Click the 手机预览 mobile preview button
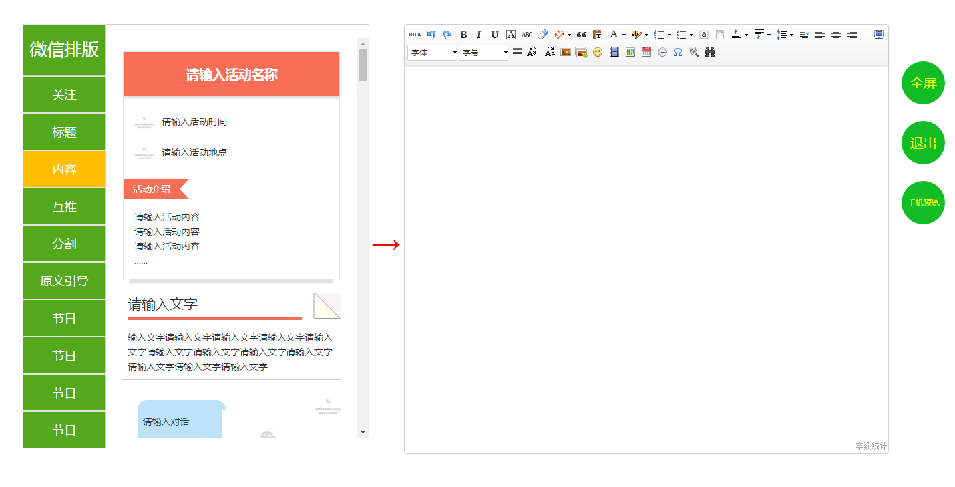The image size is (955, 487). click(x=923, y=202)
